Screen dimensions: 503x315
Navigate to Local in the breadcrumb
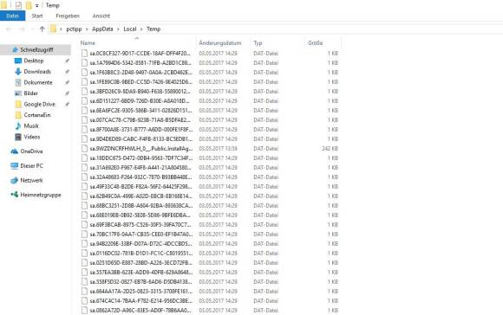pos(130,29)
